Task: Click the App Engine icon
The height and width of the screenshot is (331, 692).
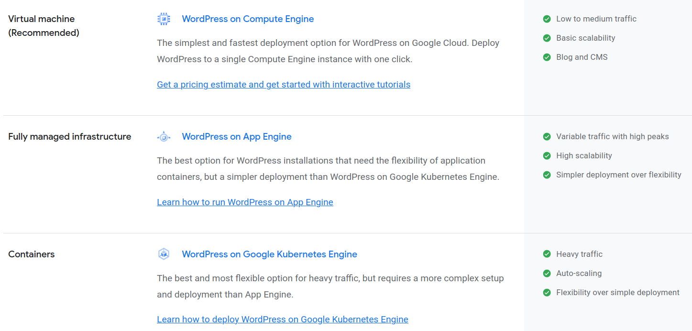Action: click(x=164, y=137)
